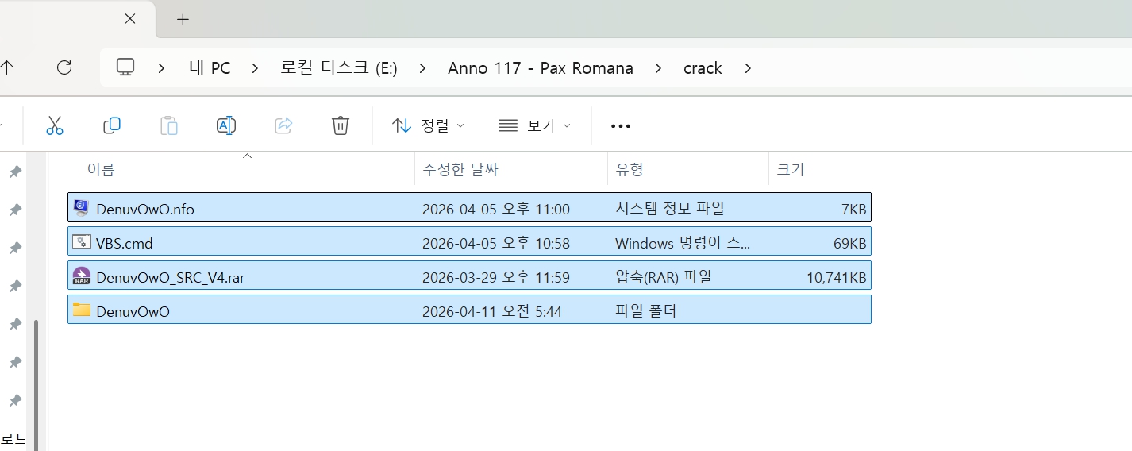The width and height of the screenshot is (1132, 451).
Task: Select the DenuvOwO_SRC_V4.rar archive icon
Action: [x=81, y=276]
